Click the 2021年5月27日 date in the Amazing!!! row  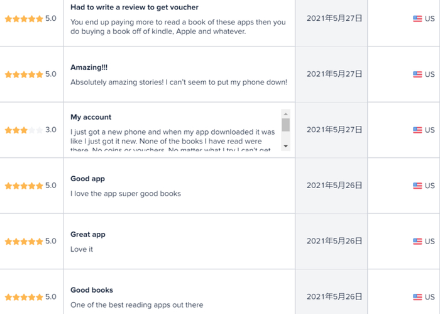coord(334,74)
